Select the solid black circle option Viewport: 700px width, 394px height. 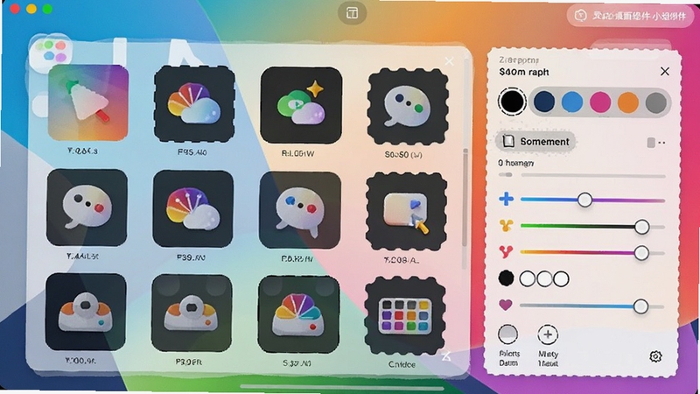pos(506,278)
